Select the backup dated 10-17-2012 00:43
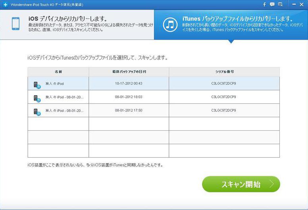 coord(154,84)
